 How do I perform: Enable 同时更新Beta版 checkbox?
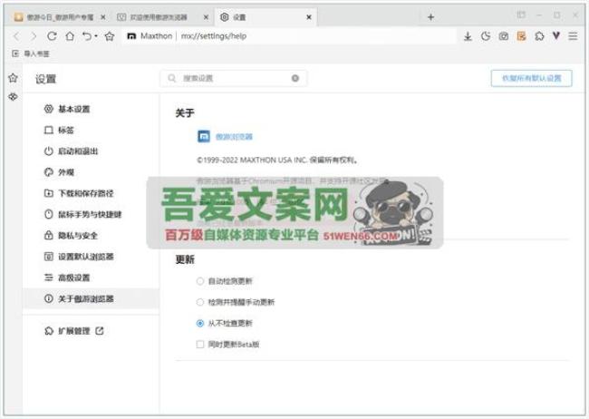coord(200,344)
